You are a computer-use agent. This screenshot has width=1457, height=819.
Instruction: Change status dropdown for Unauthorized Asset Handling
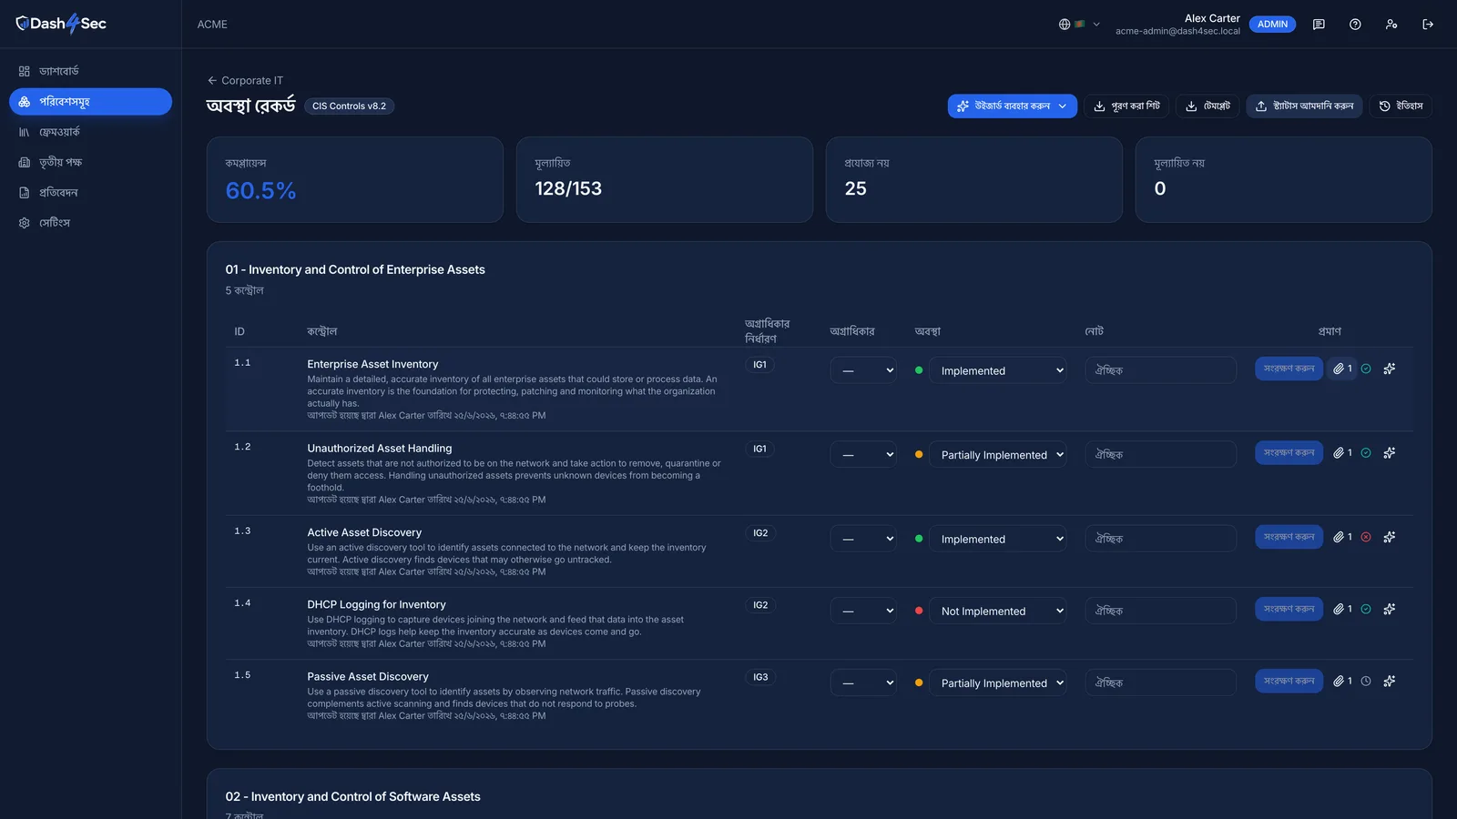click(x=998, y=454)
